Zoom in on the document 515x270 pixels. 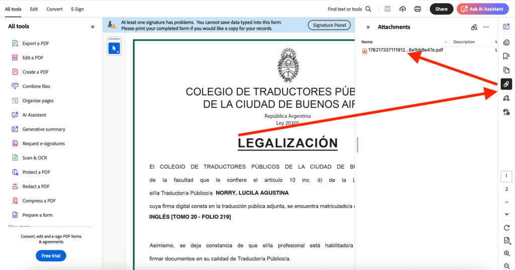pos(506,253)
